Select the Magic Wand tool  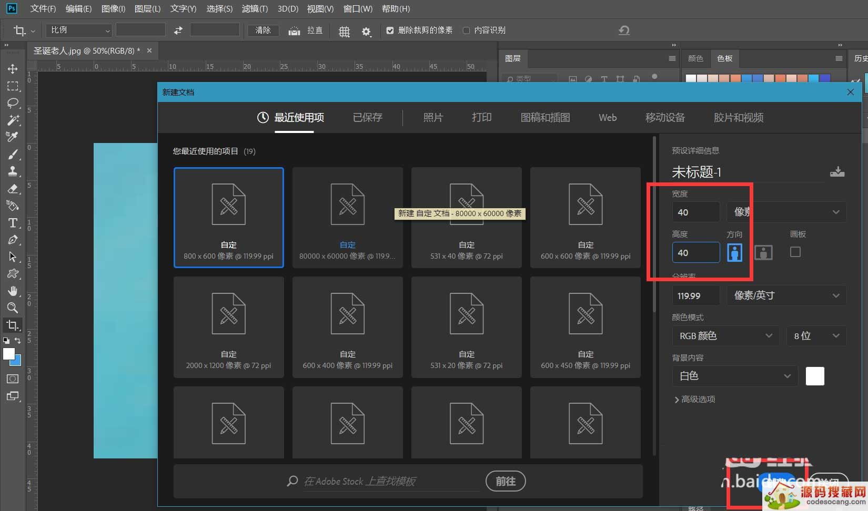click(13, 120)
